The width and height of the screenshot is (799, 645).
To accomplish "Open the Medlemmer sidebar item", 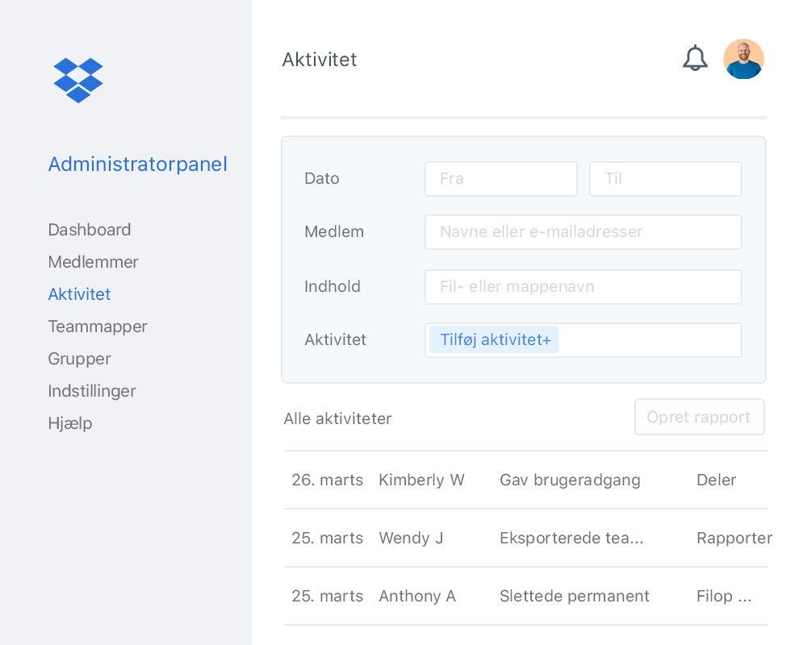I will click(94, 262).
